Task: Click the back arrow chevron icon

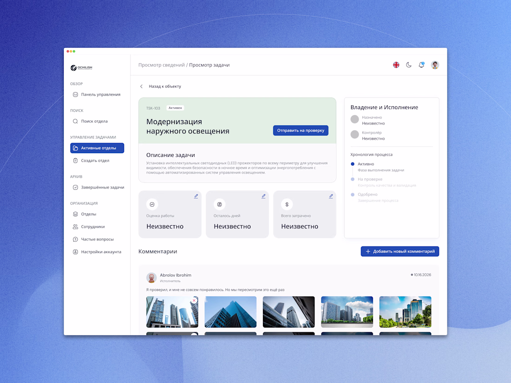Action: (x=141, y=86)
